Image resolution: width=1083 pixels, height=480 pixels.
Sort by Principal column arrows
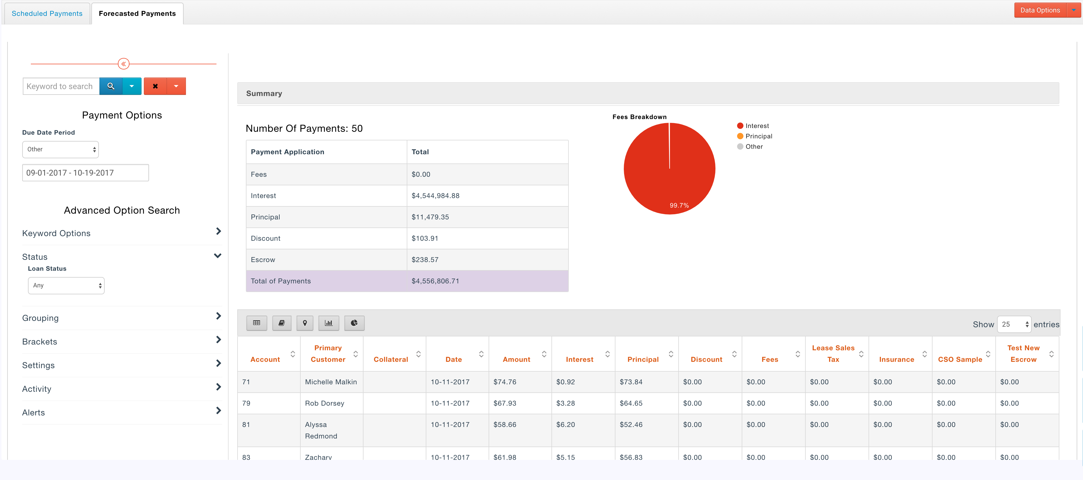pyautogui.click(x=671, y=354)
